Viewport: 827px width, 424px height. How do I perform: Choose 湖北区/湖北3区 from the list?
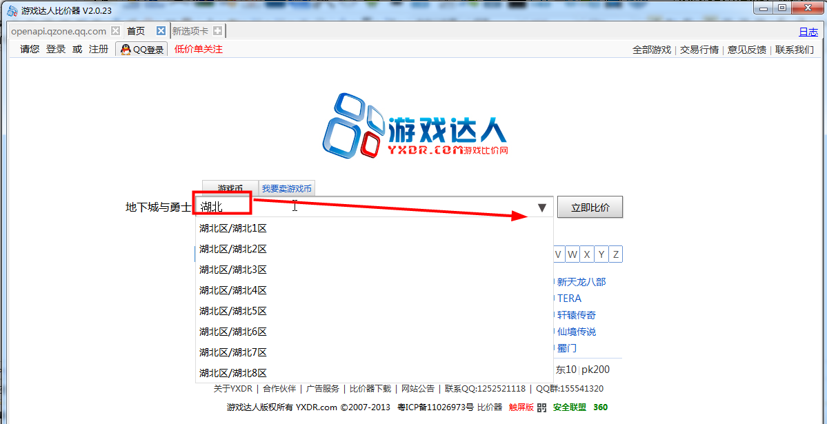(375, 270)
